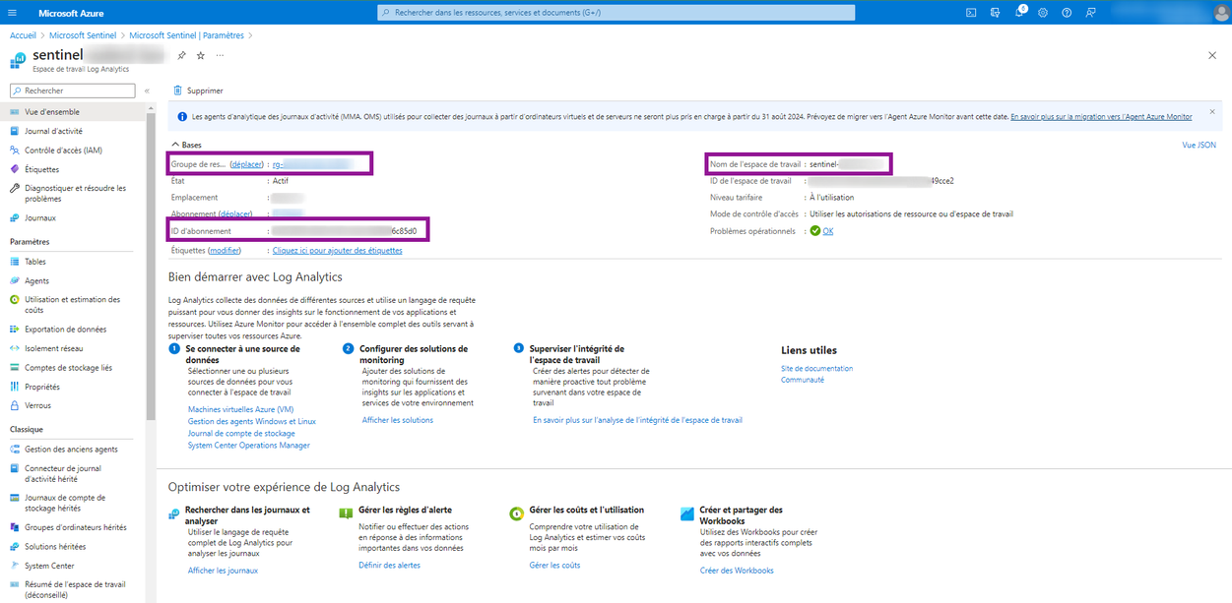Screen dimensions: 1232x603
Task: Click Afficher les journaux link
Action: click(x=223, y=570)
